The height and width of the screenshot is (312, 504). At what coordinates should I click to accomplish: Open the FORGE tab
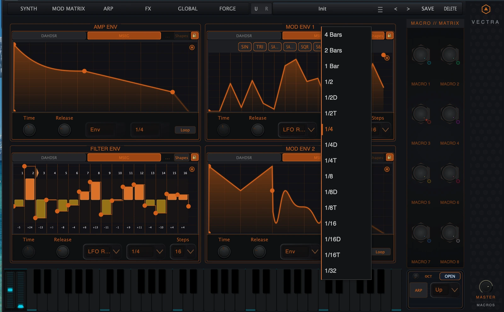227,9
